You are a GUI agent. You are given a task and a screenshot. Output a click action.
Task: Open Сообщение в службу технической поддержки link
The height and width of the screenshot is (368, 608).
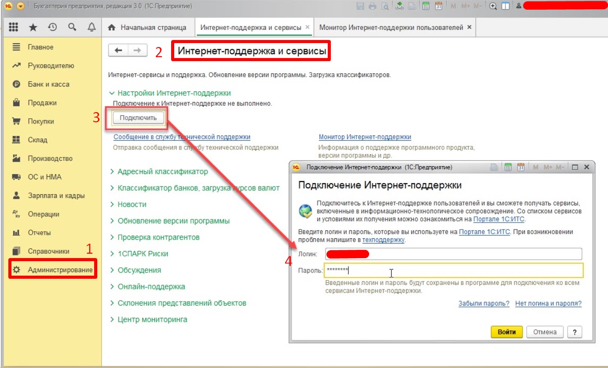pos(182,137)
